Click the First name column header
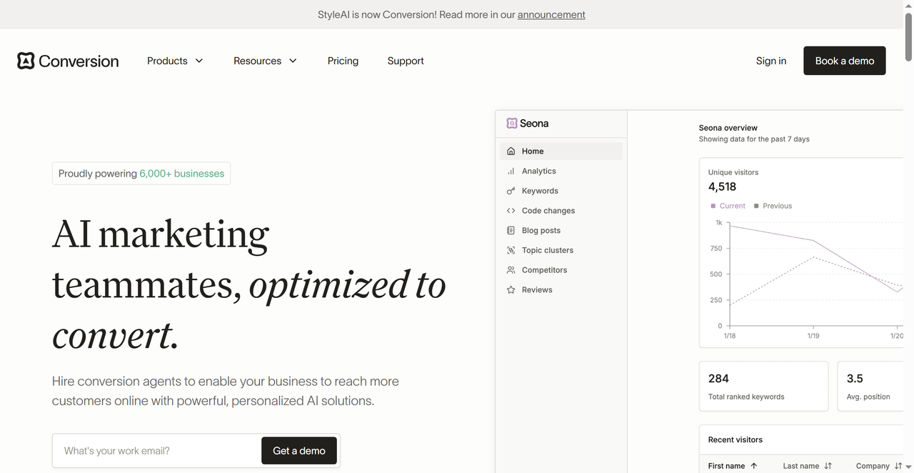The height and width of the screenshot is (473, 914). (733, 466)
